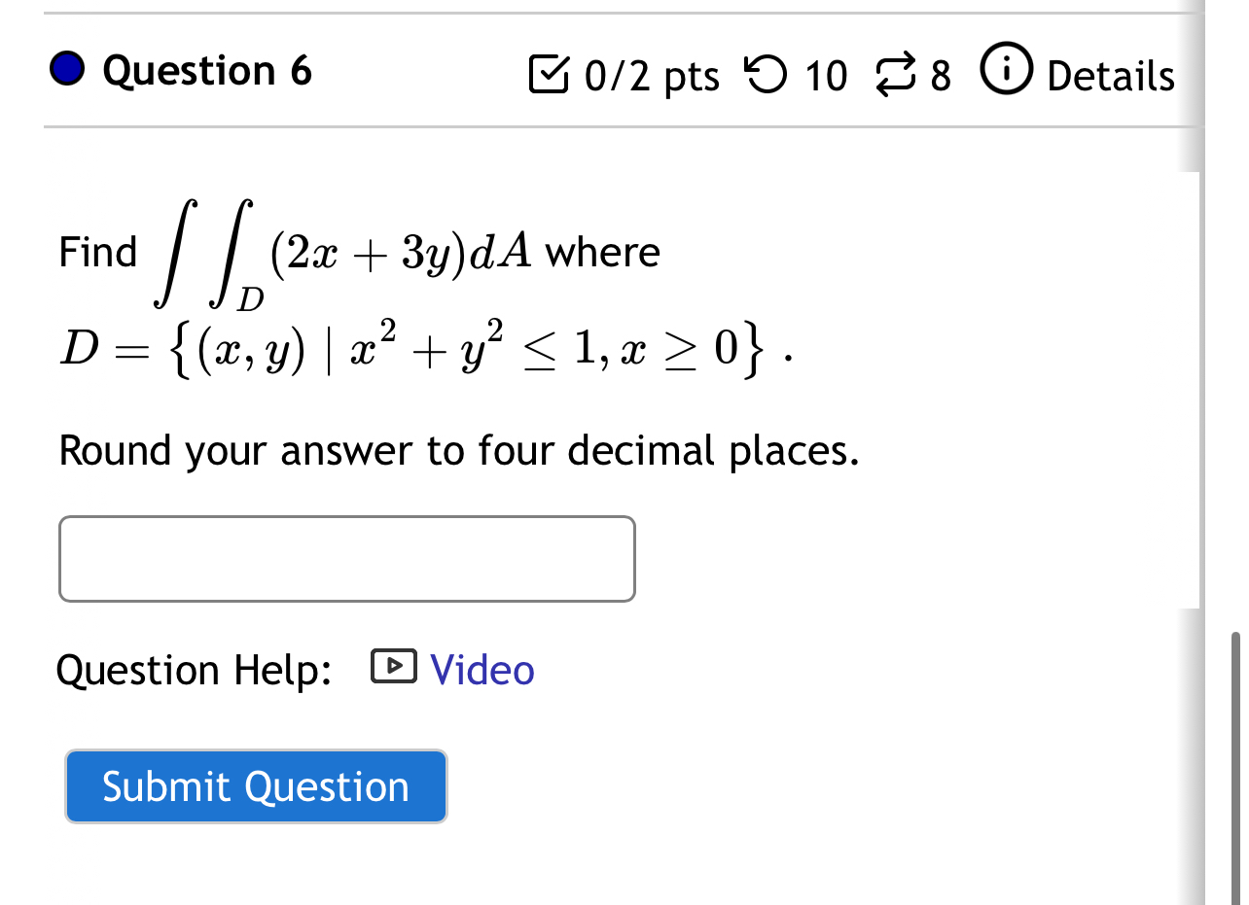Viewport: 1249px width, 905px height.
Task: Open the Video help link
Action: click(x=481, y=669)
